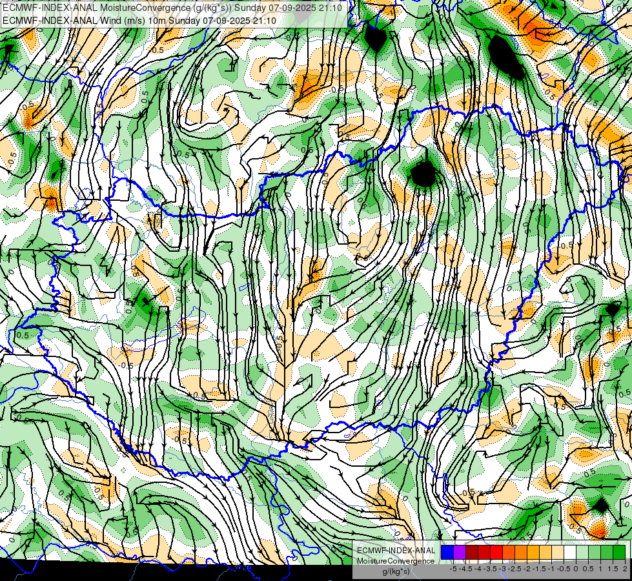Pick the palest green swatch between 0 and 0.5
This screenshot has width=632, height=581.
coord(582,553)
